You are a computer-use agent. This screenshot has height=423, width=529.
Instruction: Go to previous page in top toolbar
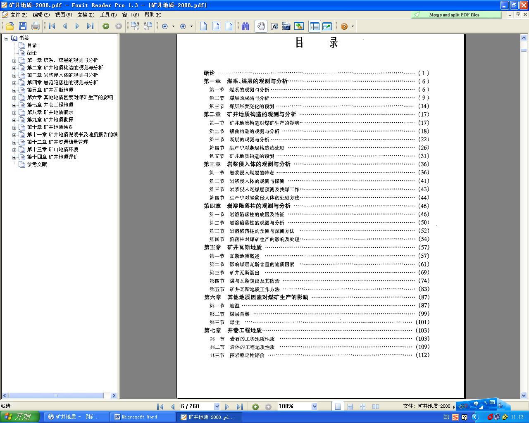click(65, 26)
